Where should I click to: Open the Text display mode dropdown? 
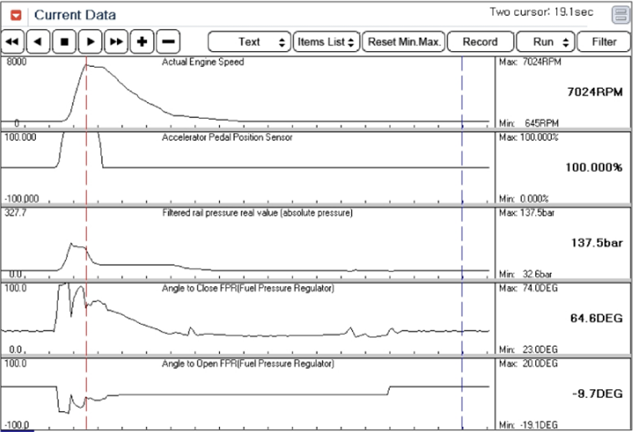249,42
